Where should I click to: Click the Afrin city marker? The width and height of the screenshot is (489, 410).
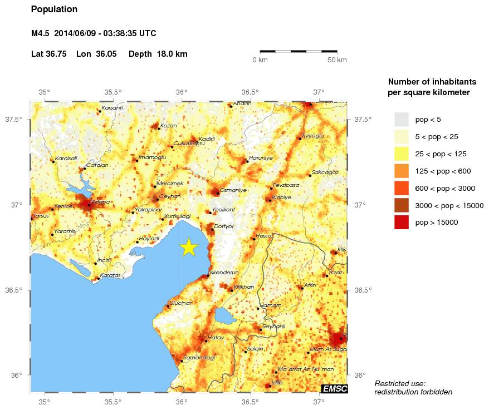click(302, 288)
